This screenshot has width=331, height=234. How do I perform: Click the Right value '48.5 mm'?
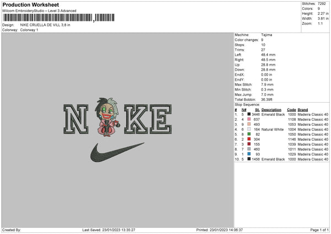[x=268, y=60]
